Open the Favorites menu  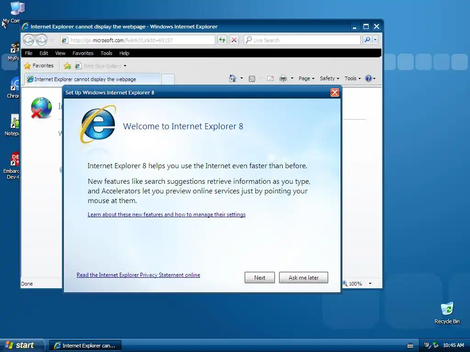tap(83, 53)
